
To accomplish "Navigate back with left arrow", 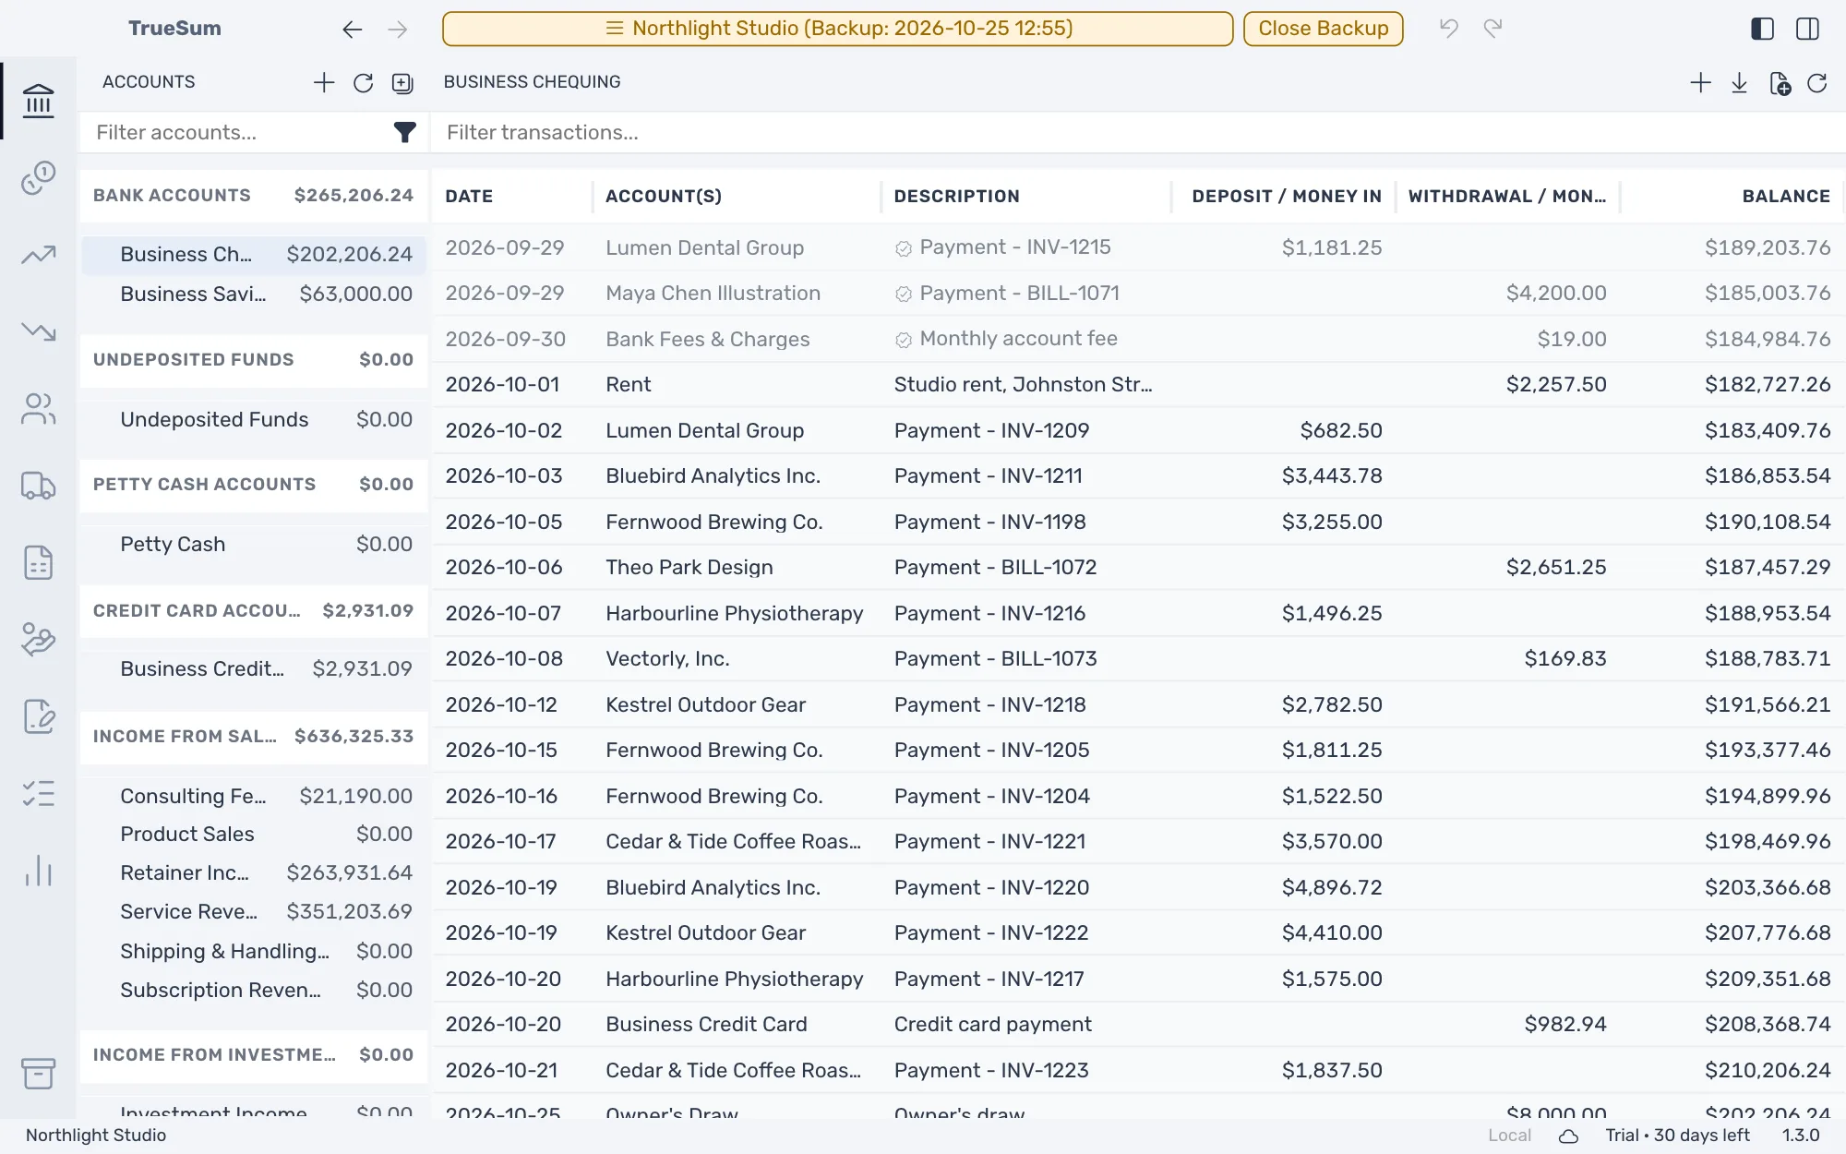I will [x=352, y=30].
